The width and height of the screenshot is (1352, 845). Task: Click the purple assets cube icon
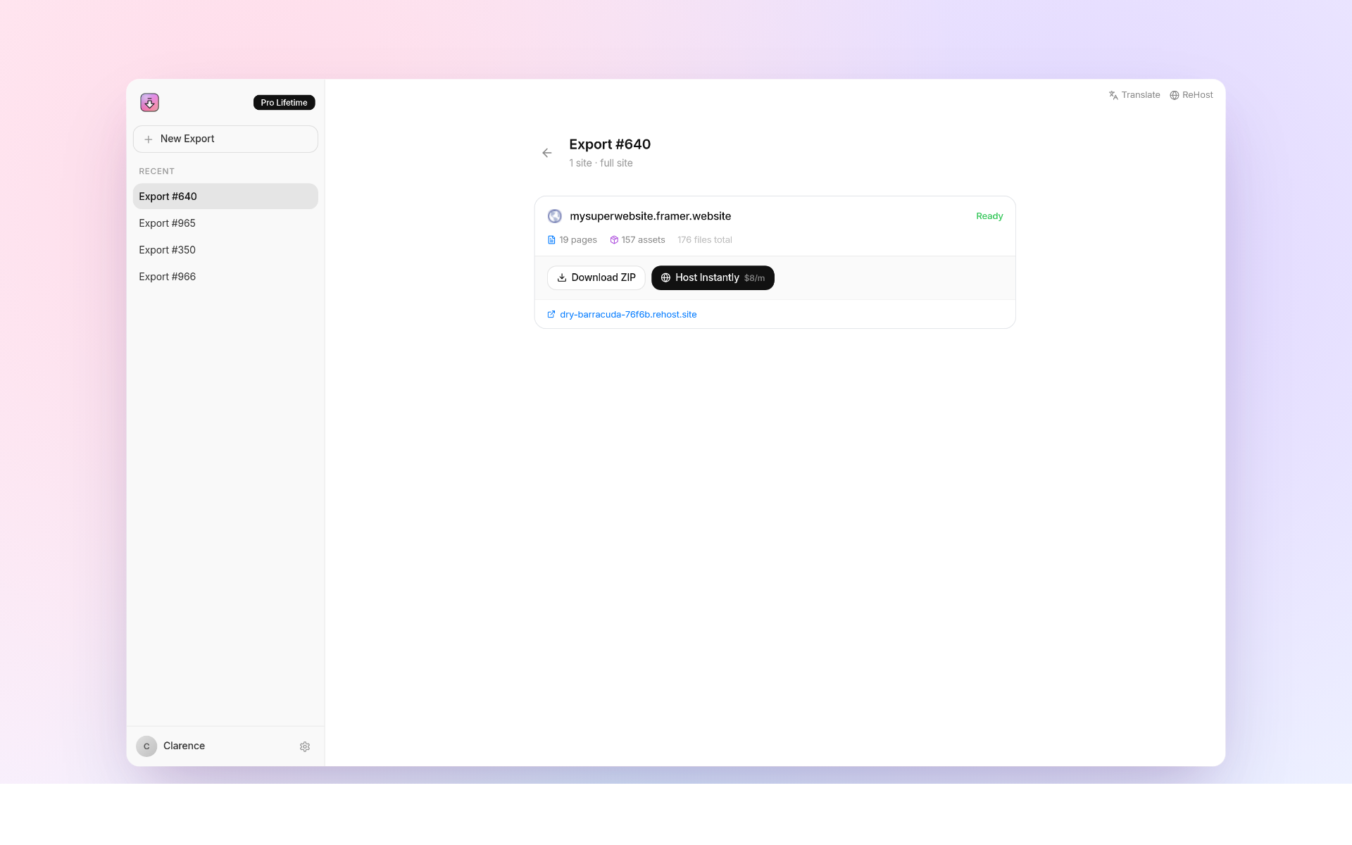click(x=613, y=239)
